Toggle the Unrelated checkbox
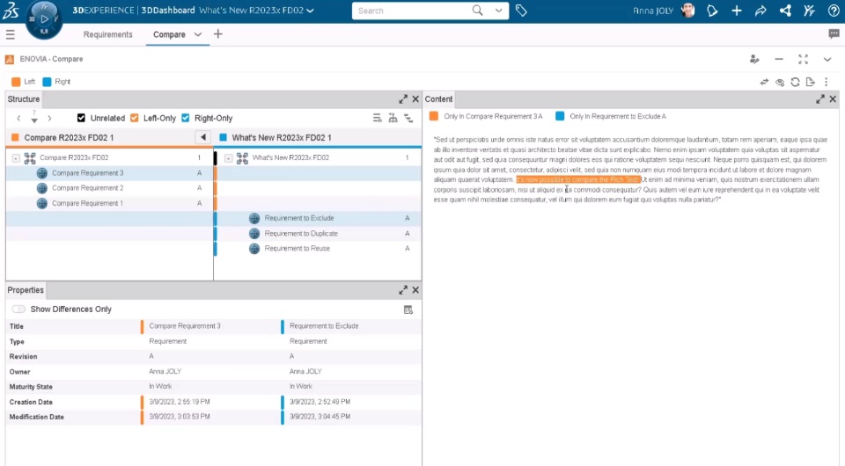 click(x=81, y=118)
